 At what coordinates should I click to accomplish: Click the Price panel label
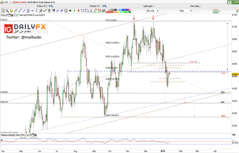3,15
